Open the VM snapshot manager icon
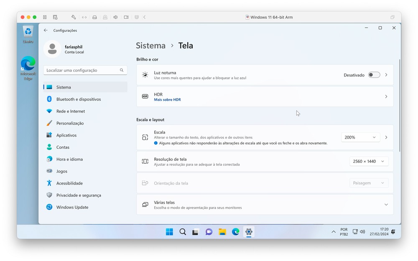Screen dimensions: 418x261 [55, 17]
